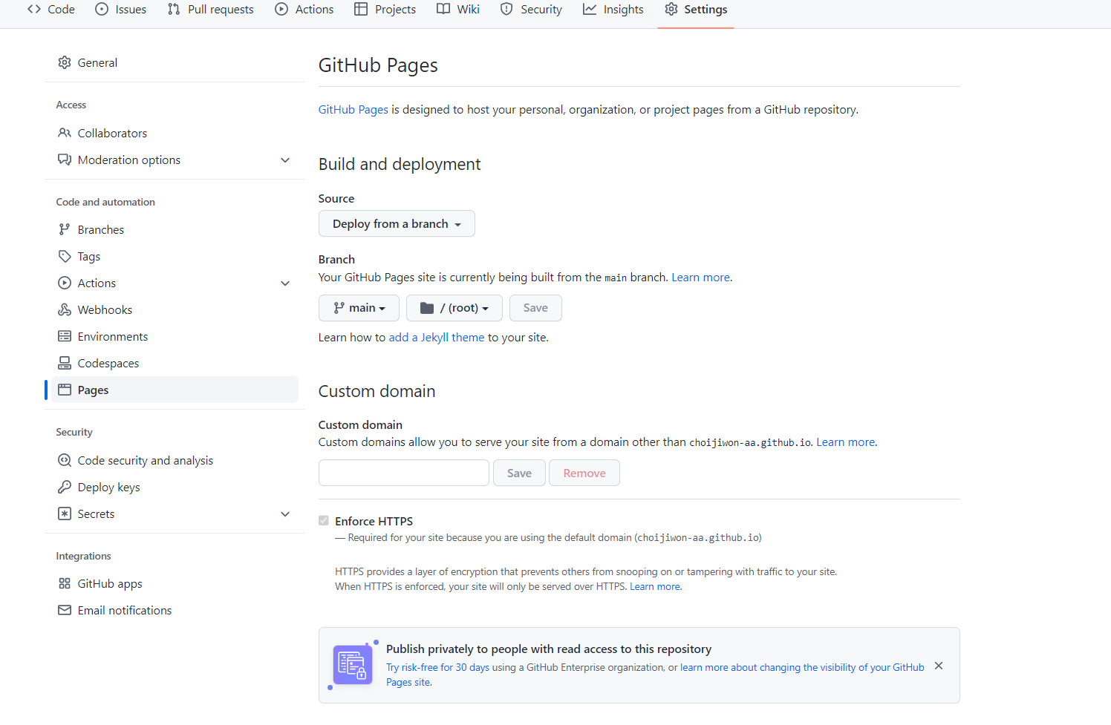Open the GitHub Pages documentation link
Image resolution: width=1111 pixels, height=725 pixels.
click(353, 110)
